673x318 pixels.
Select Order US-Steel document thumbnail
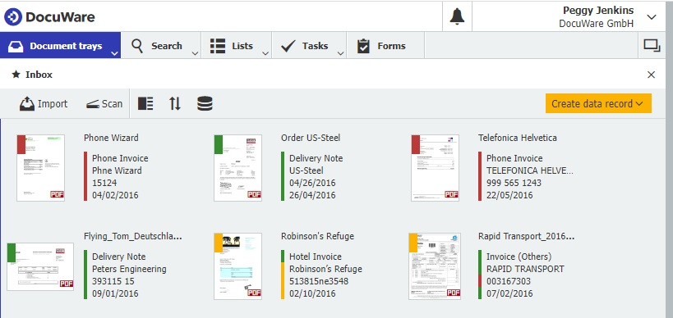(x=237, y=168)
